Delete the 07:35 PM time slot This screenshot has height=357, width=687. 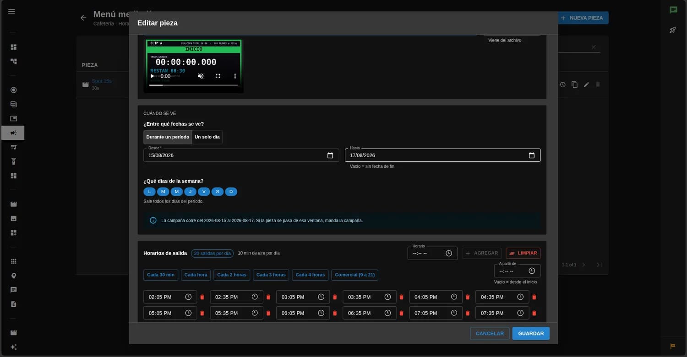(x=534, y=313)
